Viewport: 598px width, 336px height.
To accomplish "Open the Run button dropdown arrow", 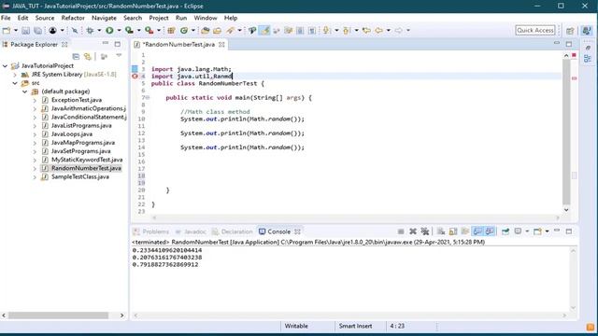I will pyautogui.click(x=119, y=31).
